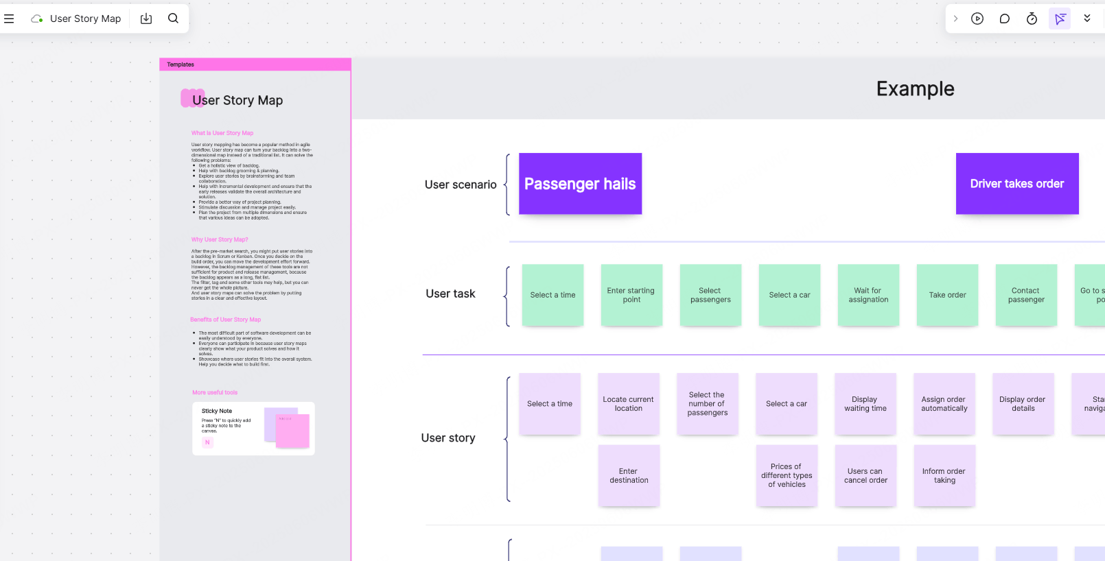This screenshot has width=1105, height=561.
Task: Start presentation with the play icon
Action: pyautogui.click(x=977, y=19)
